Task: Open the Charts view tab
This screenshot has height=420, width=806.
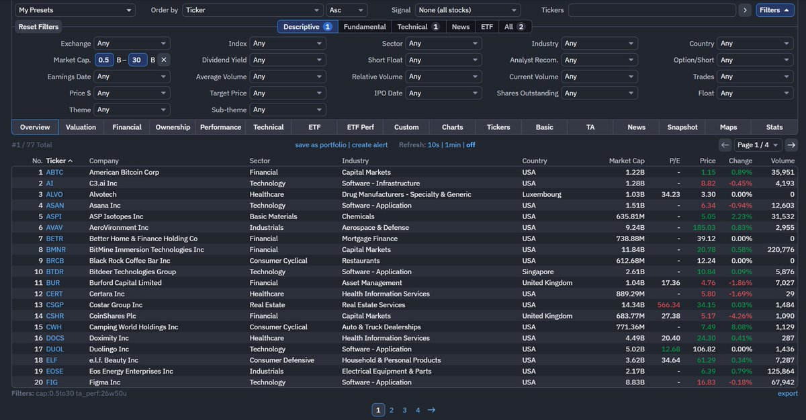Action: coord(452,127)
